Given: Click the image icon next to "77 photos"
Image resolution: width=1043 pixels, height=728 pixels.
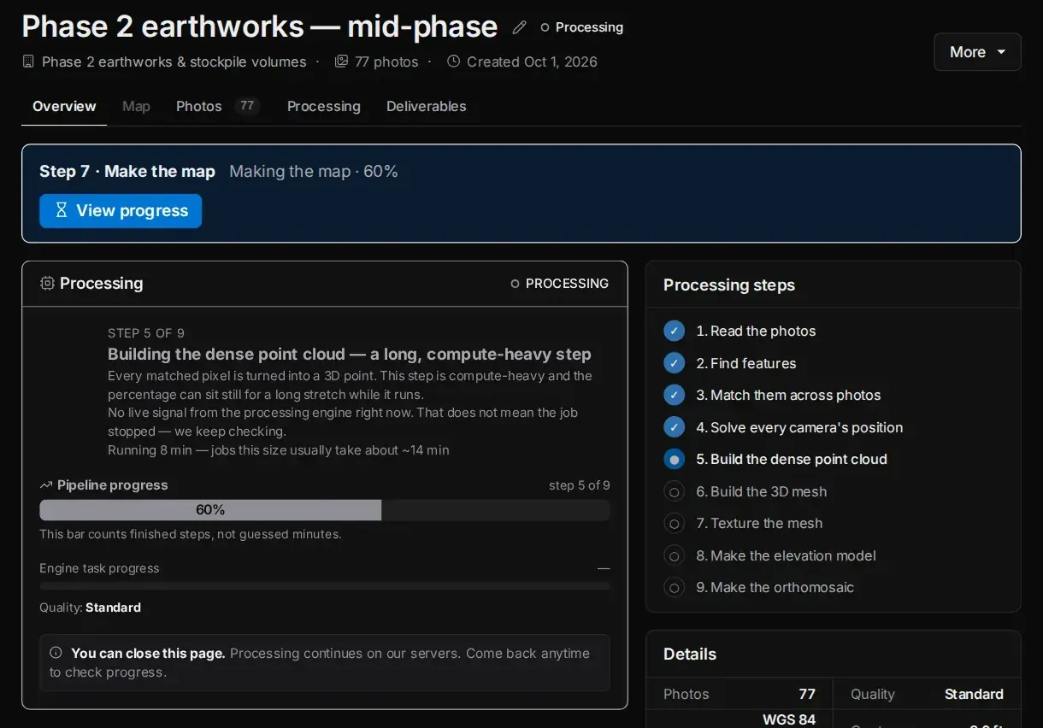Looking at the screenshot, I should pyautogui.click(x=341, y=62).
